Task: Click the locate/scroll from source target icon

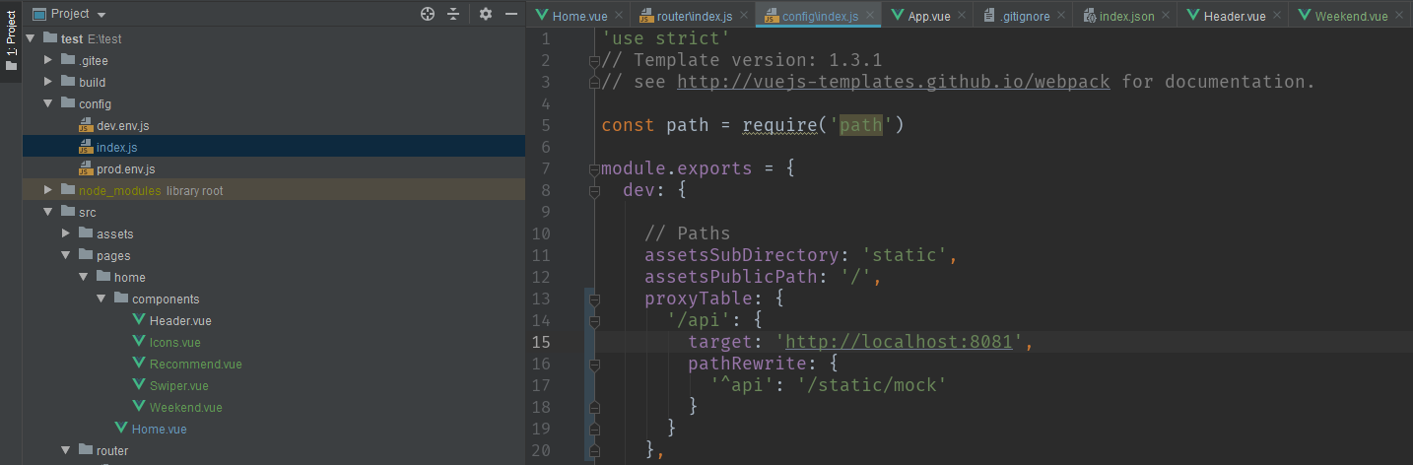Action: (427, 14)
